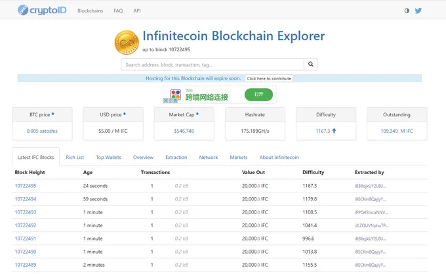
Task: Click the Block Height column header
Action: coord(30,172)
